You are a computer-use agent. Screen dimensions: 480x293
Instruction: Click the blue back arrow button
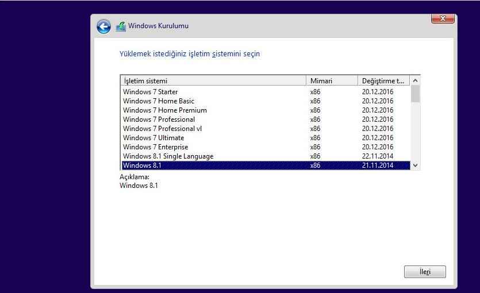click(103, 26)
